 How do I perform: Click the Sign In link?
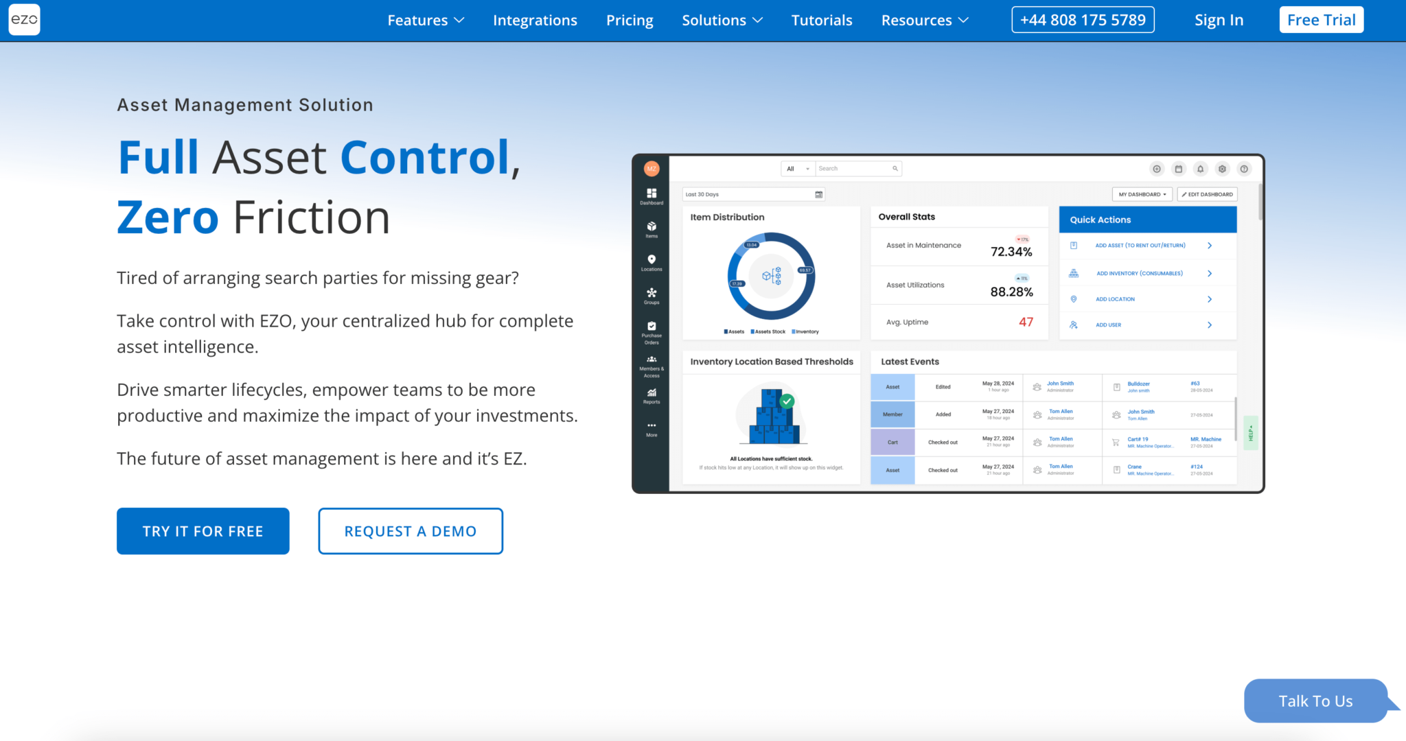pos(1219,21)
